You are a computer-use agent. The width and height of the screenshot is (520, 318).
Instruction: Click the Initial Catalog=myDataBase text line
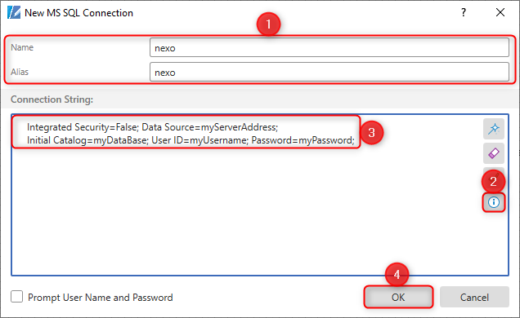point(191,140)
